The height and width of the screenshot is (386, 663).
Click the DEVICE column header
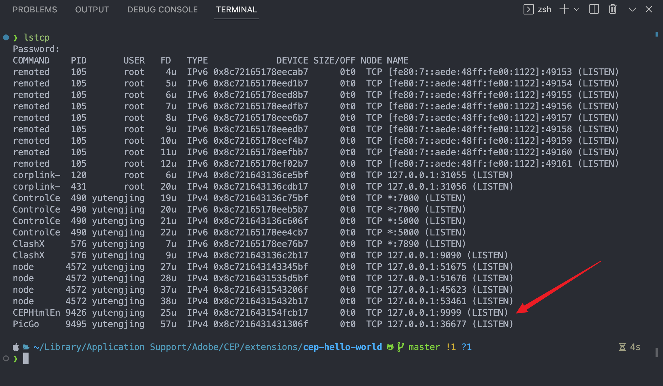point(292,60)
